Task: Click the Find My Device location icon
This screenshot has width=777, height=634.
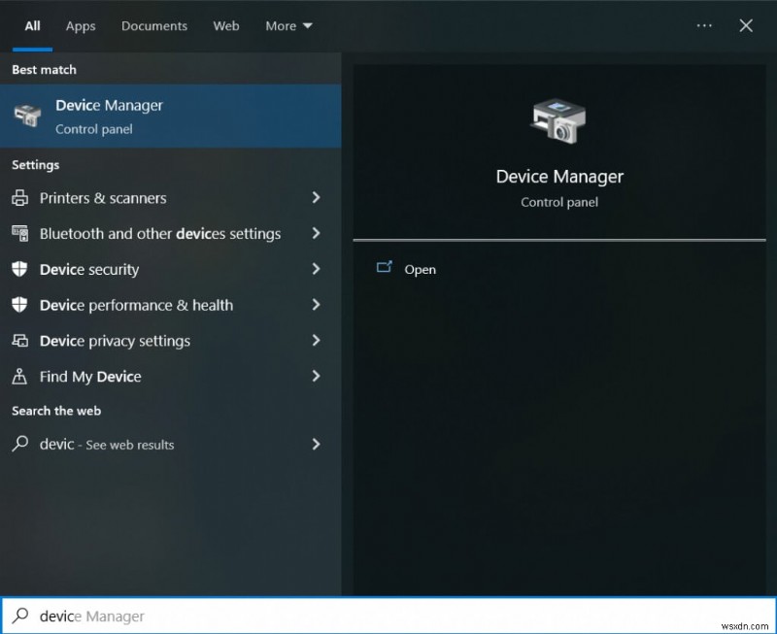Action: (19, 376)
